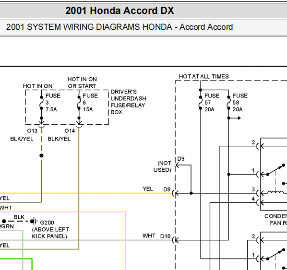
Task: Click the D8 connector label
Action: 167,189
